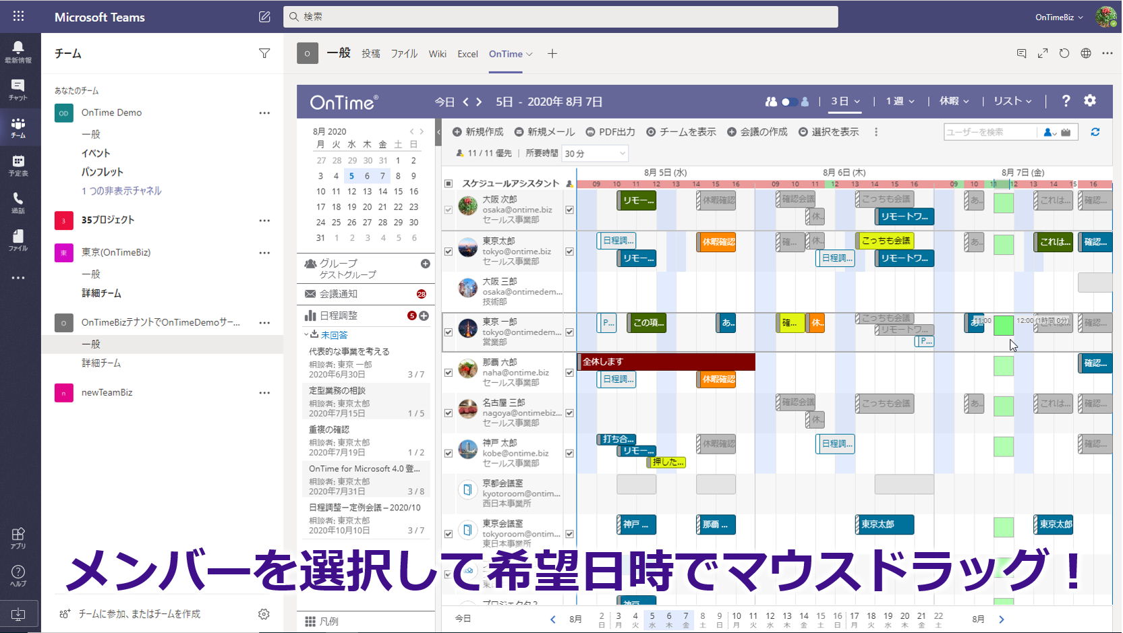The width and height of the screenshot is (1123, 633).
Task: Toggle the checkbox left of 東京太郎
Action: [449, 251]
